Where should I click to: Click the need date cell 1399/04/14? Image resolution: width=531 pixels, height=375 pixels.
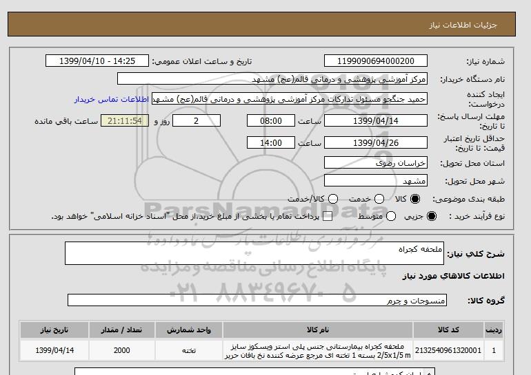(54, 350)
